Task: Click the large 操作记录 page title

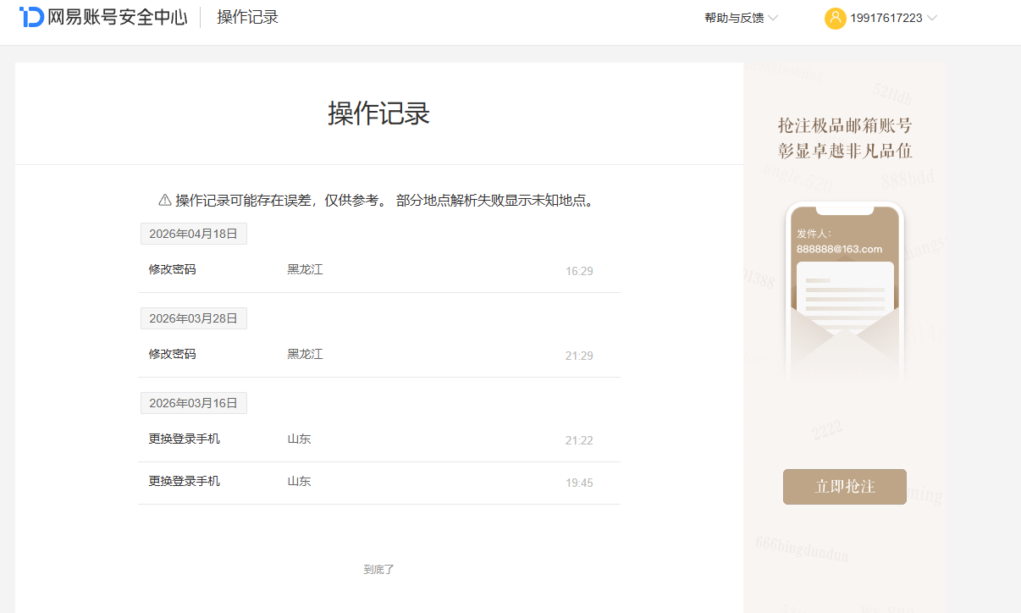Action: [379, 113]
